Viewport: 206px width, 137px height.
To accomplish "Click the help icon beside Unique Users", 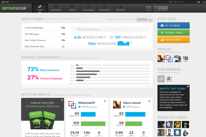I will click(x=145, y=37).
